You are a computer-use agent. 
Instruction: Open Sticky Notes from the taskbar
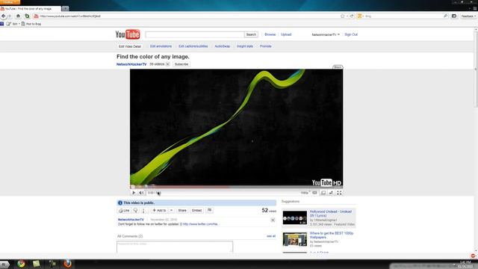point(37,264)
